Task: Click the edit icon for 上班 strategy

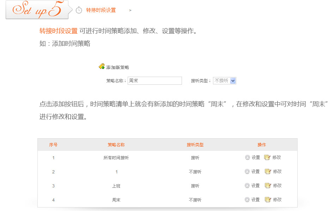Action: [268, 186]
